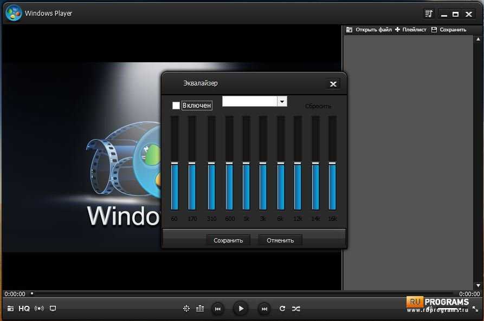Save equalizer settings with Сохранить button
The image size is (484, 321).
pyautogui.click(x=228, y=240)
